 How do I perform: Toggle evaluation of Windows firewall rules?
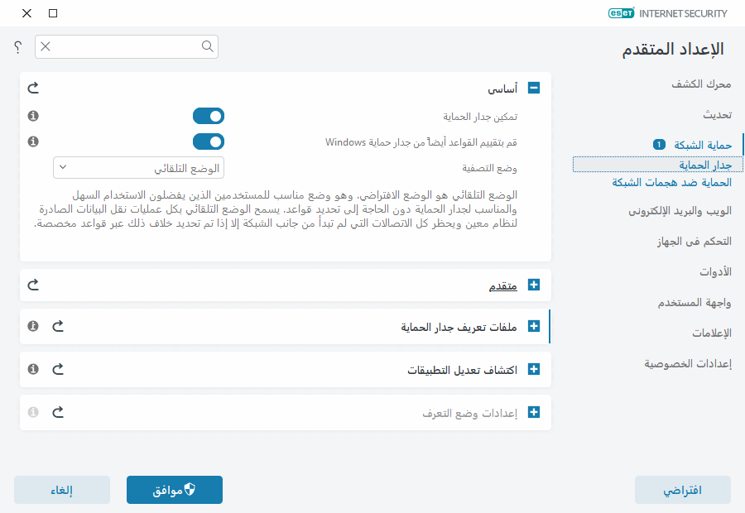coord(209,141)
